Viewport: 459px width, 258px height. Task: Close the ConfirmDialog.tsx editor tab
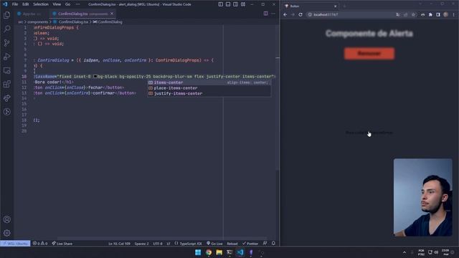tap(112, 14)
